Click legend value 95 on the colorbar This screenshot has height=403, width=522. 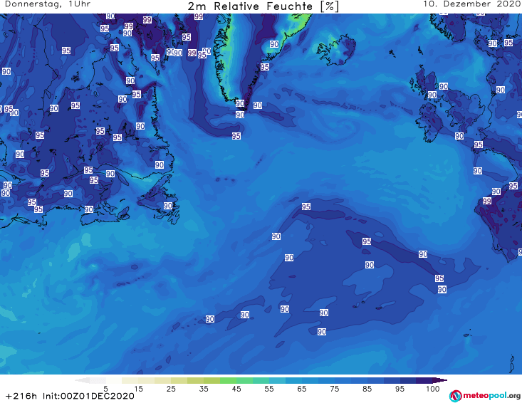point(400,389)
